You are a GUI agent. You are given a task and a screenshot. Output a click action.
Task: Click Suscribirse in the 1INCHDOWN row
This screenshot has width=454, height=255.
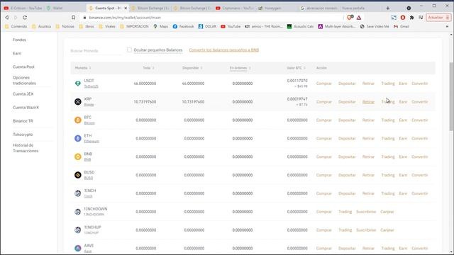pyautogui.click(x=366, y=212)
